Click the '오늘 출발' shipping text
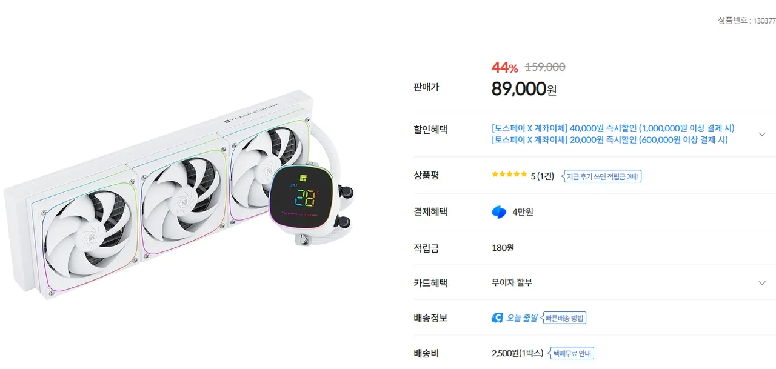This screenshot has width=776, height=369. pos(522,318)
